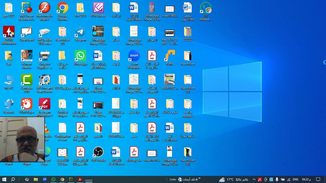Click the WhatsApp icon in the taskbar
The image size is (326, 183).
coord(53,179)
